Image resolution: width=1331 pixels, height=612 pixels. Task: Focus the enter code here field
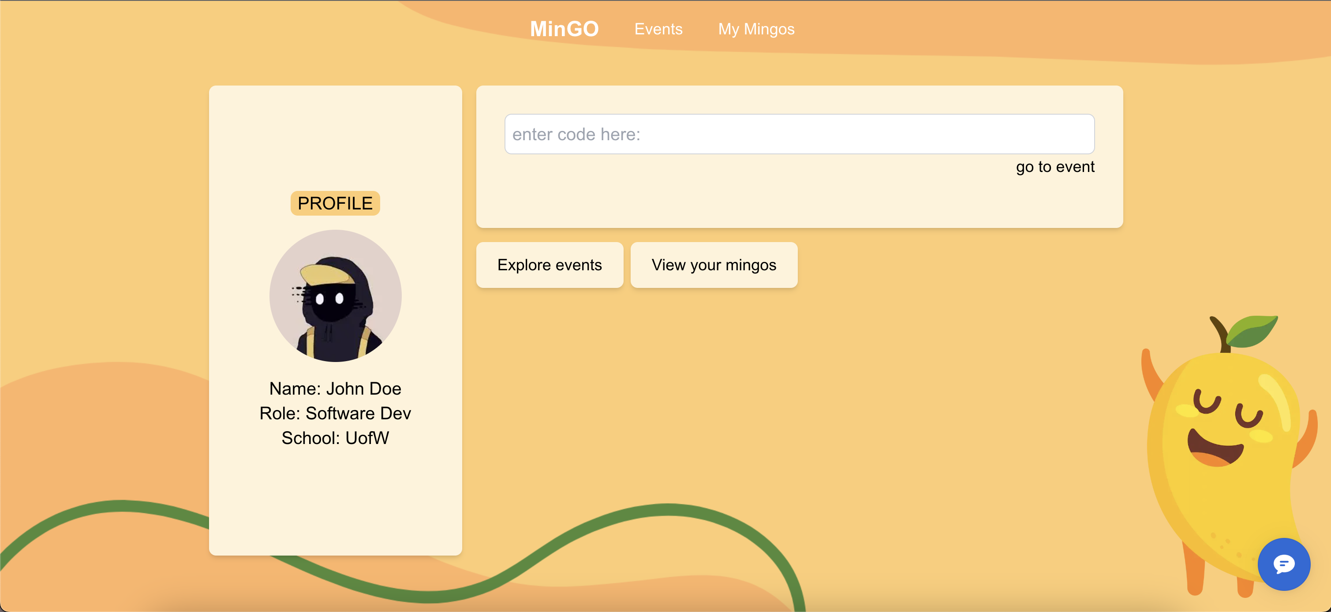(799, 134)
